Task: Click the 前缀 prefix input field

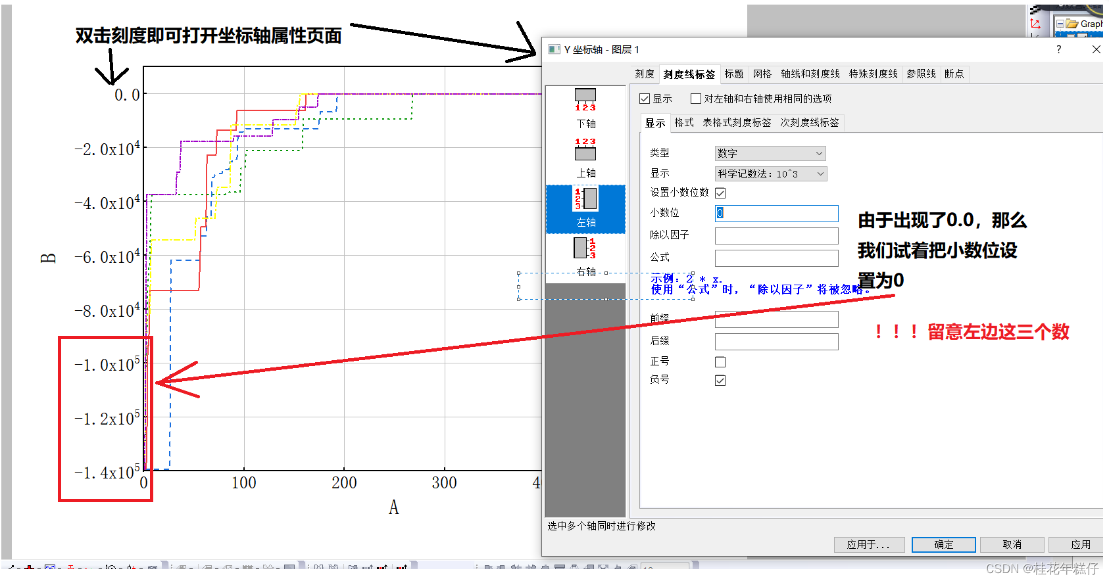Action: point(776,319)
